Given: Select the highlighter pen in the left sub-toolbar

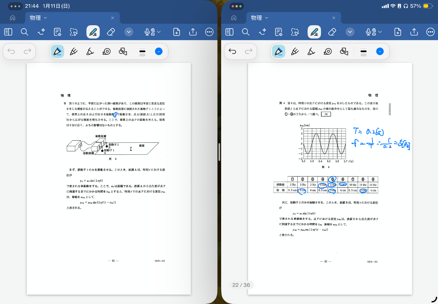Looking at the screenshot, I should pos(73,52).
